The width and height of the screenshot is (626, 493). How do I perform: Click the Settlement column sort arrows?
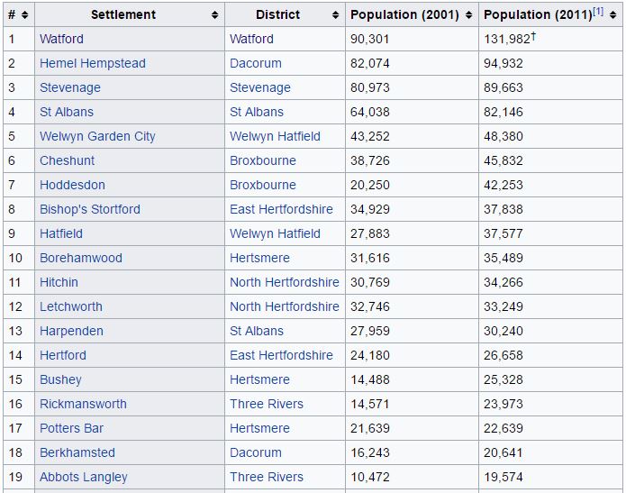215,15
